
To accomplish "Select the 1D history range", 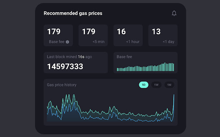I will [144, 85].
